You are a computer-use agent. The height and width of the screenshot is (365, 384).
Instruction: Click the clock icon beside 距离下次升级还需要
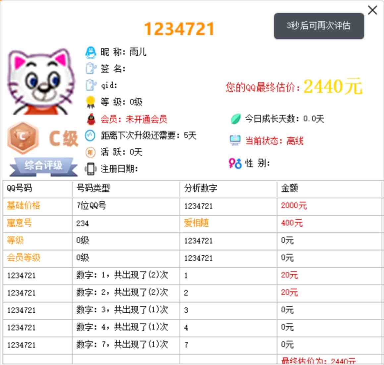[x=90, y=135]
